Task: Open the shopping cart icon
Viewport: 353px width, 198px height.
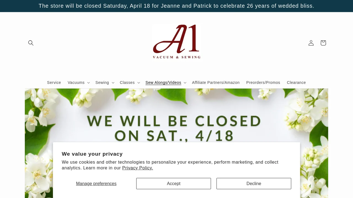Action: click(x=323, y=43)
